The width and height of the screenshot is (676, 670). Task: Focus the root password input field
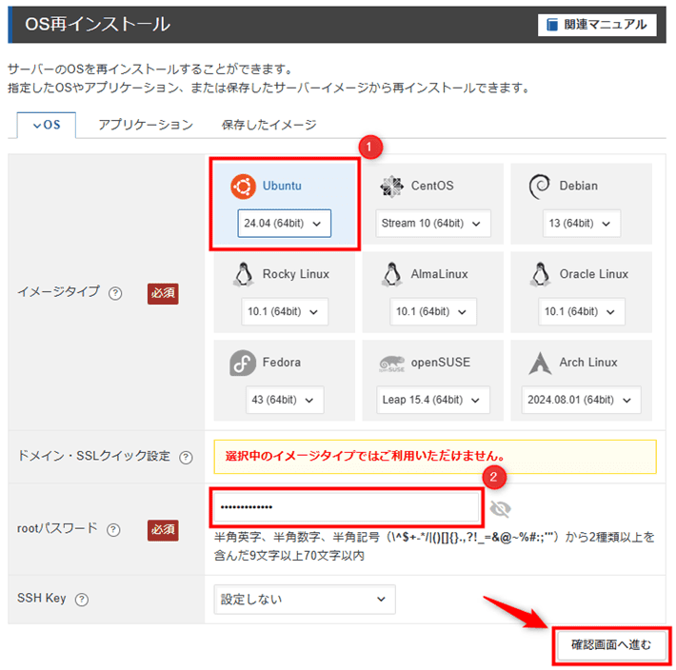(347, 507)
